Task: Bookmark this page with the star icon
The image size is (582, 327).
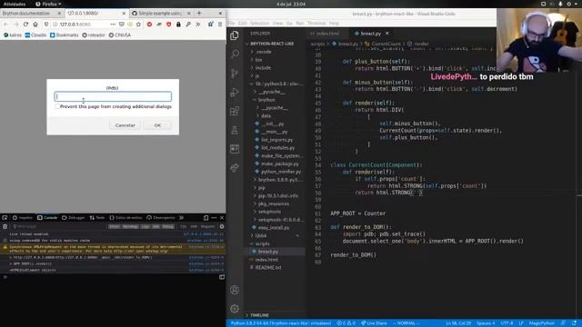Action: (x=138, y=25)
